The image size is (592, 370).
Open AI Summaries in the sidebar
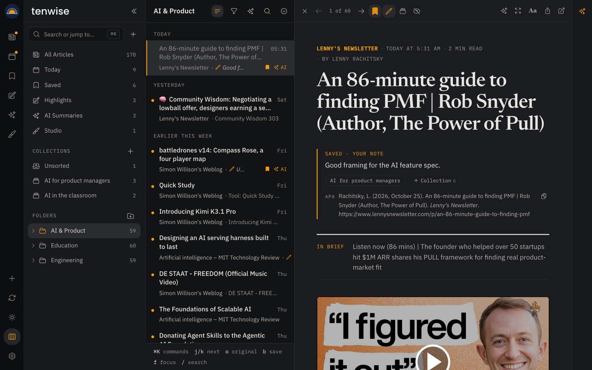tap(84, 116)
